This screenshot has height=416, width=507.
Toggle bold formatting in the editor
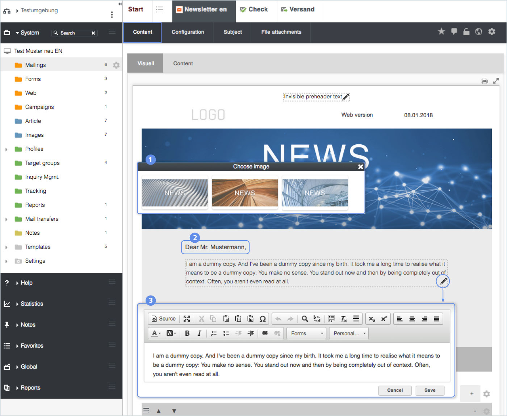[x=187, y=333]
